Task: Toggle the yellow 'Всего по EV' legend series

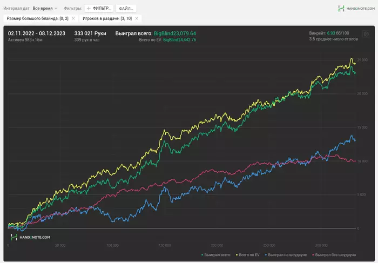Action: (248, 254)
